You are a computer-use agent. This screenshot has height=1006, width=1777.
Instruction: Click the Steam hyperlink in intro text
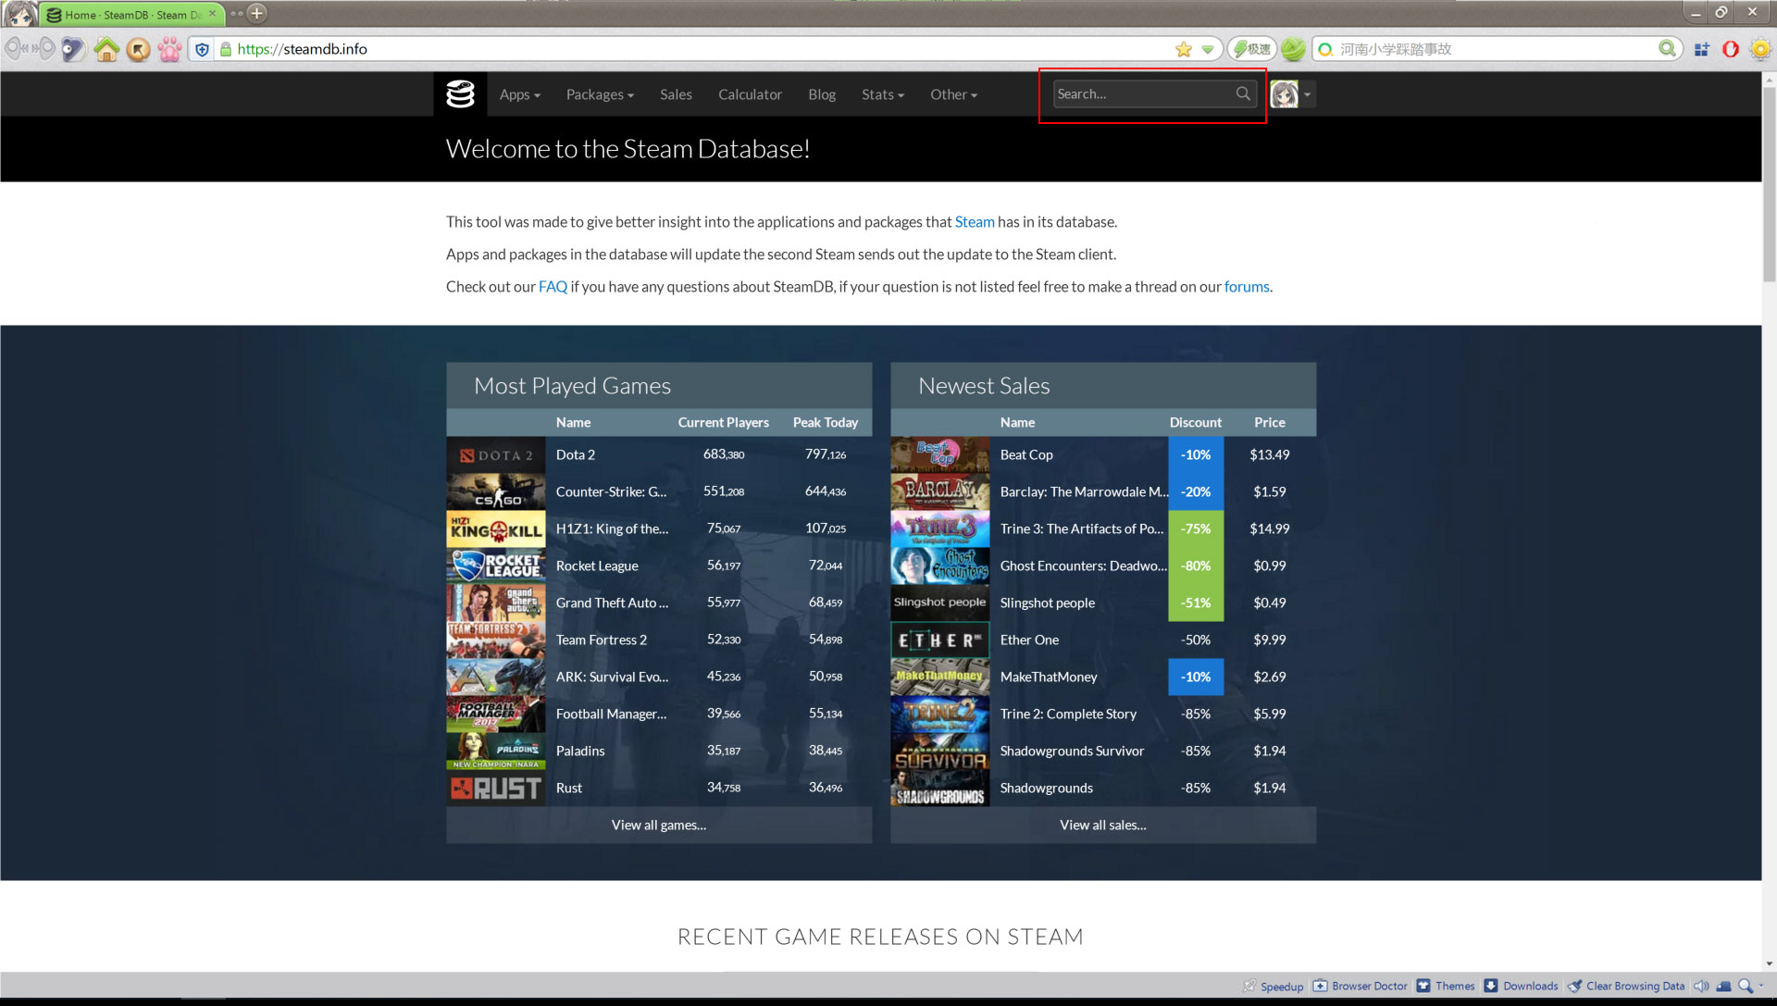pos(975,222)
